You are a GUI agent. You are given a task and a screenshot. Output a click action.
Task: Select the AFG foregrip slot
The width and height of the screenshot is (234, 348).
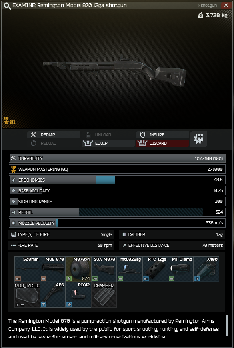(x=53, y=295)
